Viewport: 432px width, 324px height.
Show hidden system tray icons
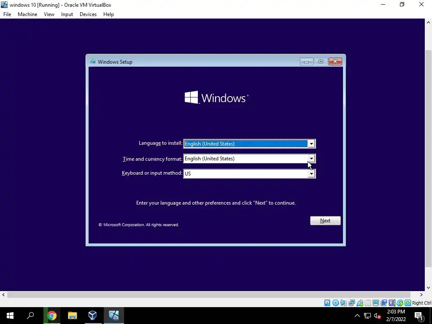coord(357,316)
